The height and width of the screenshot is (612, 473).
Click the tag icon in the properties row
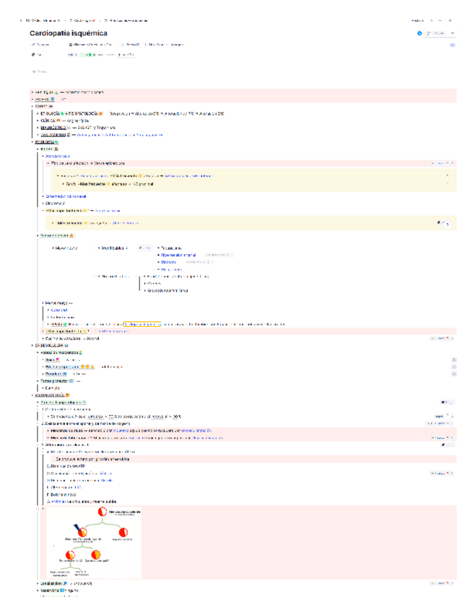point(33,54)
